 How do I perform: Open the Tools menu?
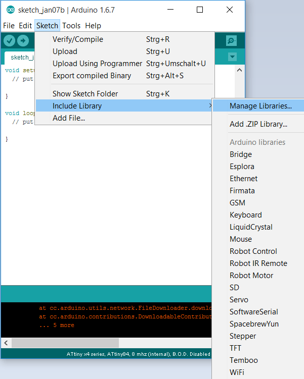(71, 26)
